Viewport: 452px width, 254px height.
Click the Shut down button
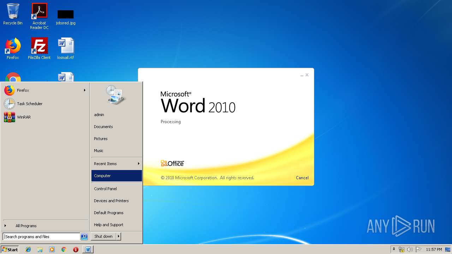point(103,236)
